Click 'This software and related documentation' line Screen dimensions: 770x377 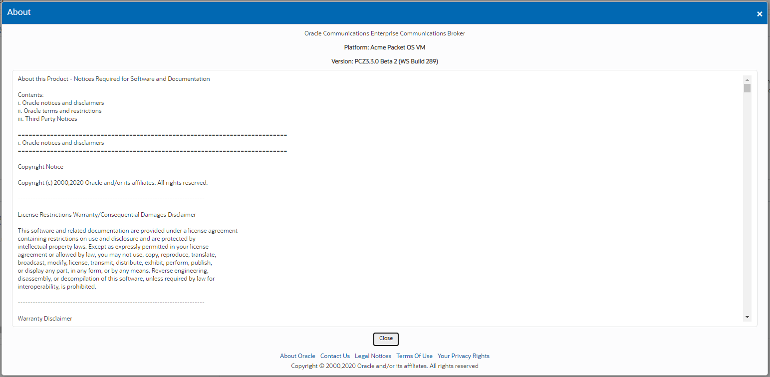point(128,231)
